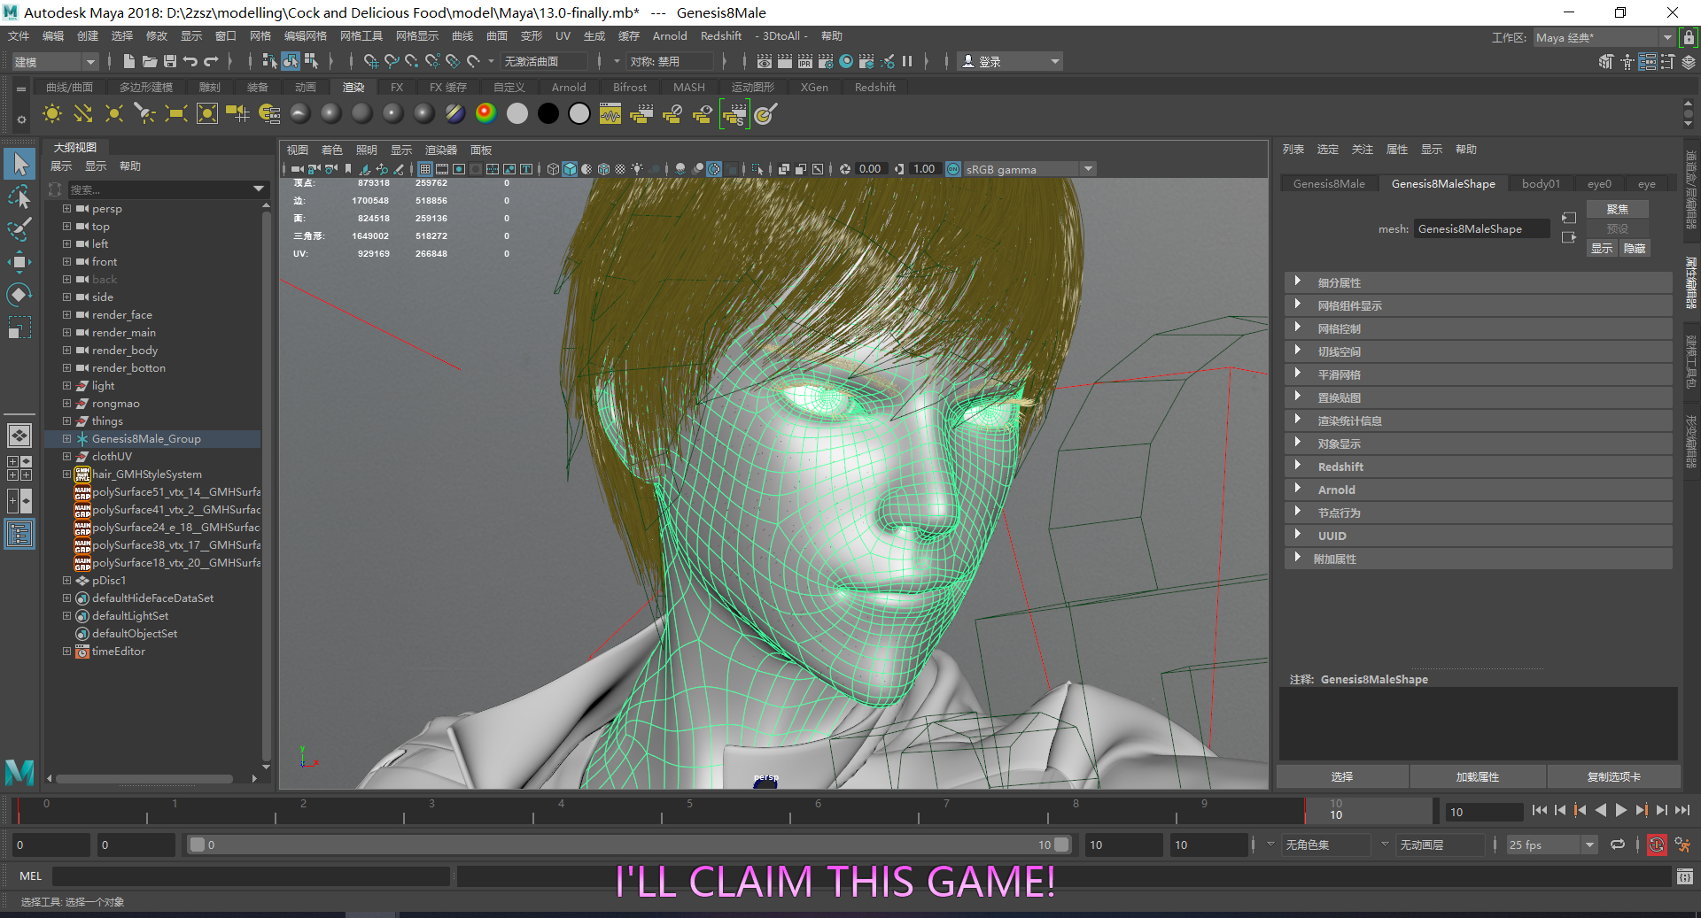Click the save scene icon
The image size is (1701, 918).
point(170,61)
